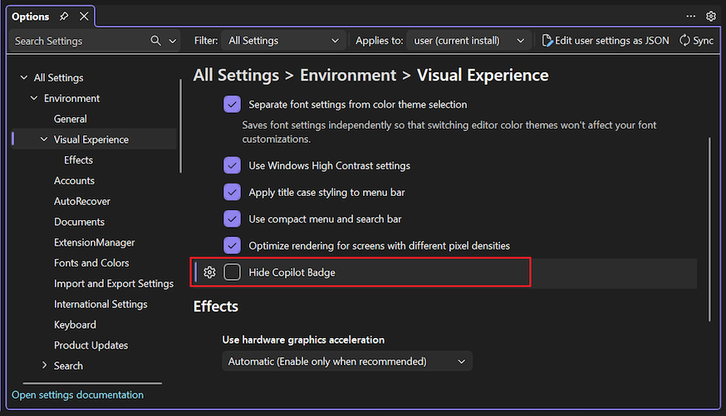The height and width of the screenshot is (416, 726).
Task: Toggle Use compact menu and search bar
Action: [233, 219]
